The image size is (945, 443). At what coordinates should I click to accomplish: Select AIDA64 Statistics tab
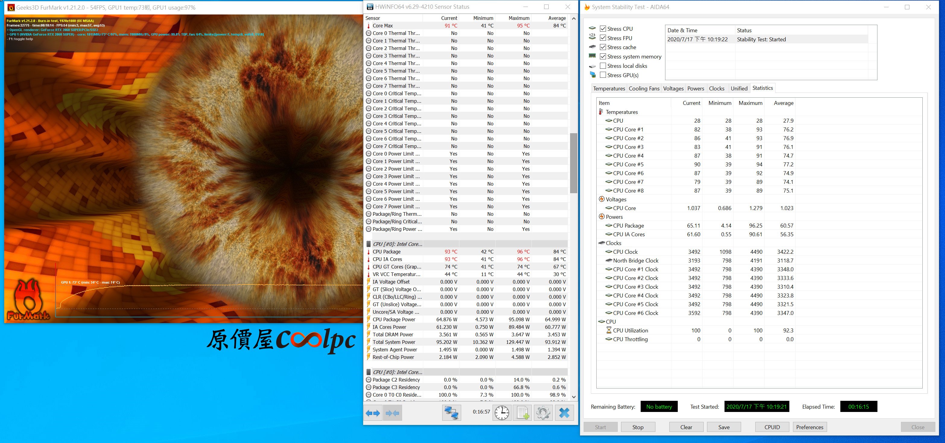point(762,88)
